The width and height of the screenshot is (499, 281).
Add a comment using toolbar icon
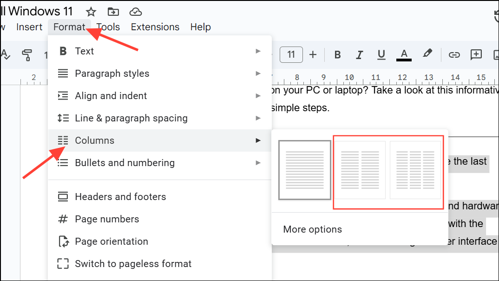pos(476,55)
